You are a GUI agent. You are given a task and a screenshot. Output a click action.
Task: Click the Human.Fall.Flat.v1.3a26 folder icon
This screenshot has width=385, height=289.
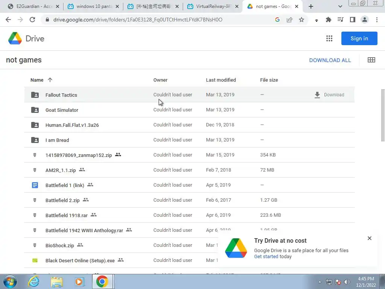pos(35,125)
